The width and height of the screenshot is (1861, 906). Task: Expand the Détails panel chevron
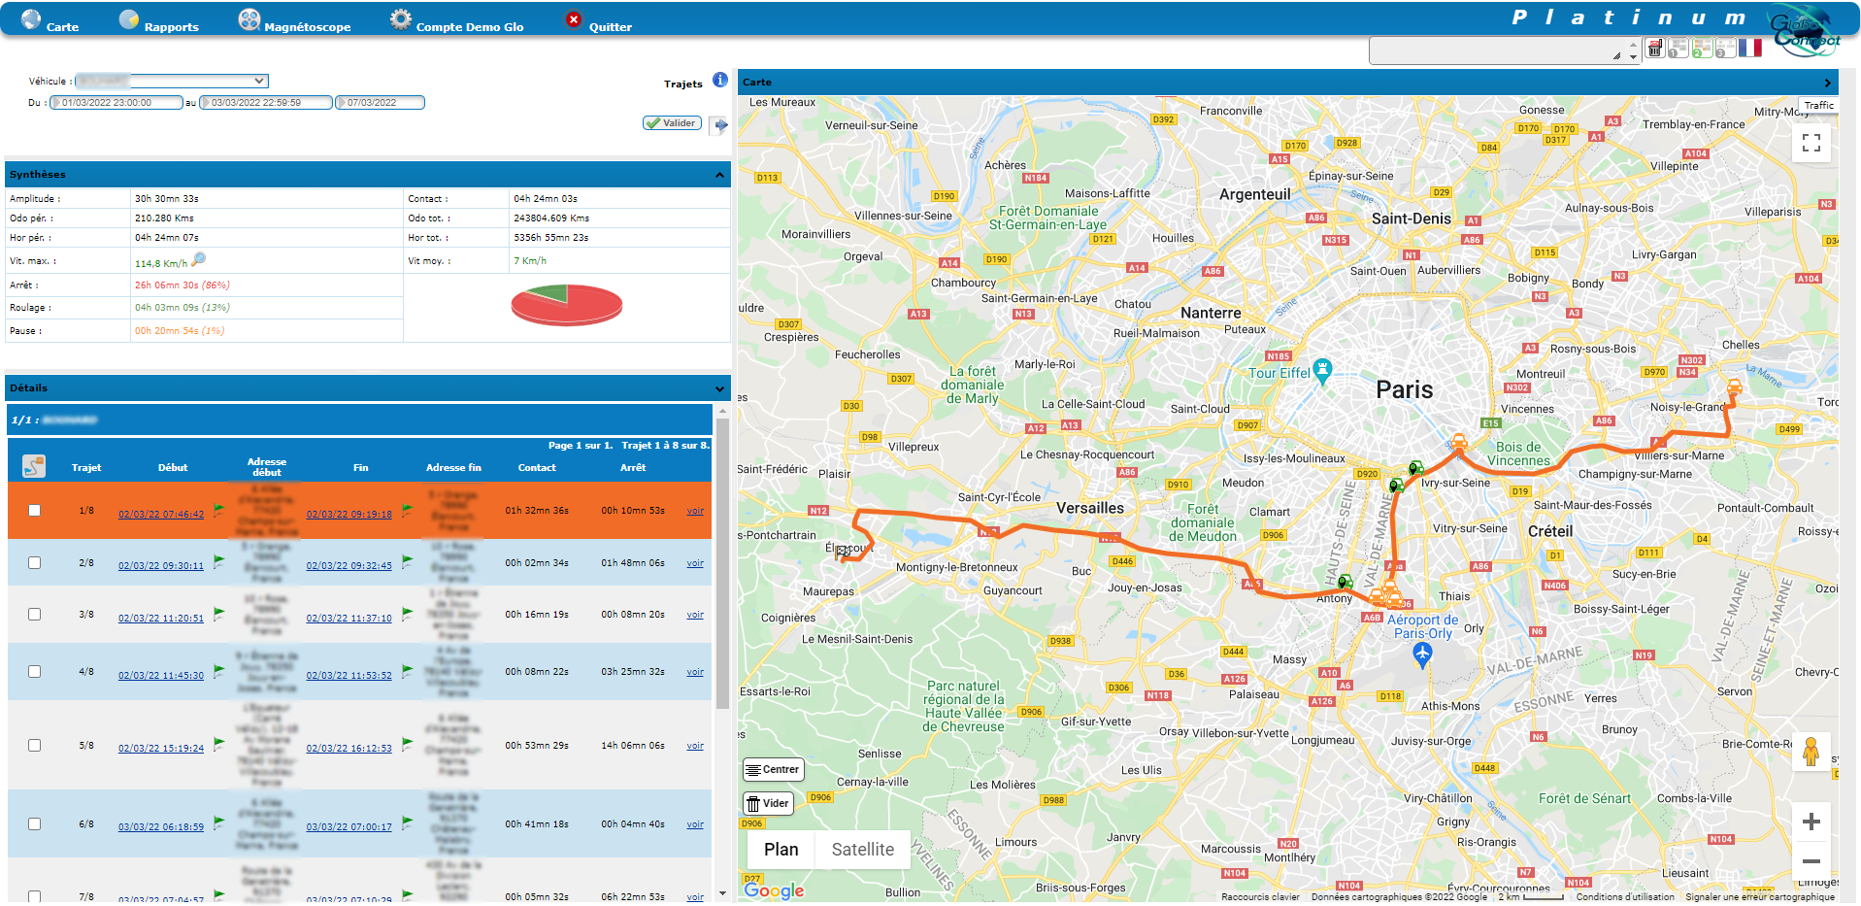pyautogui.click(x=719, y=388)
